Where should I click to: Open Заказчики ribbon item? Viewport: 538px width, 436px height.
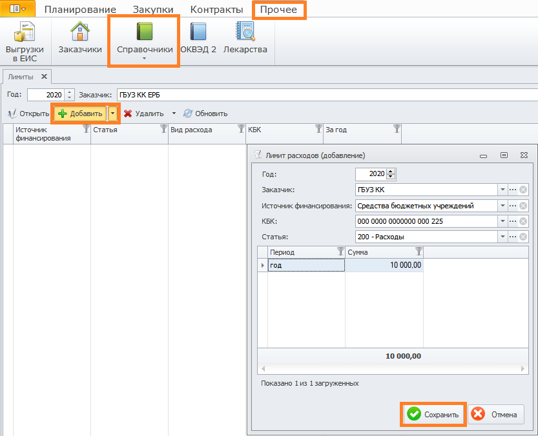80,37
